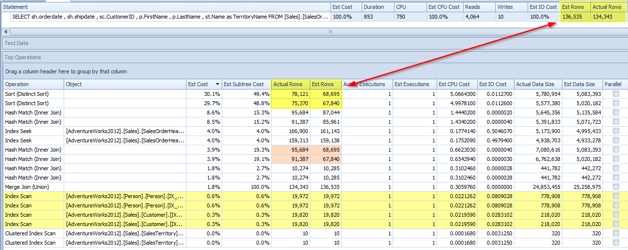Toggle Parallel checkbox for first Sort row

pos(615,94)
